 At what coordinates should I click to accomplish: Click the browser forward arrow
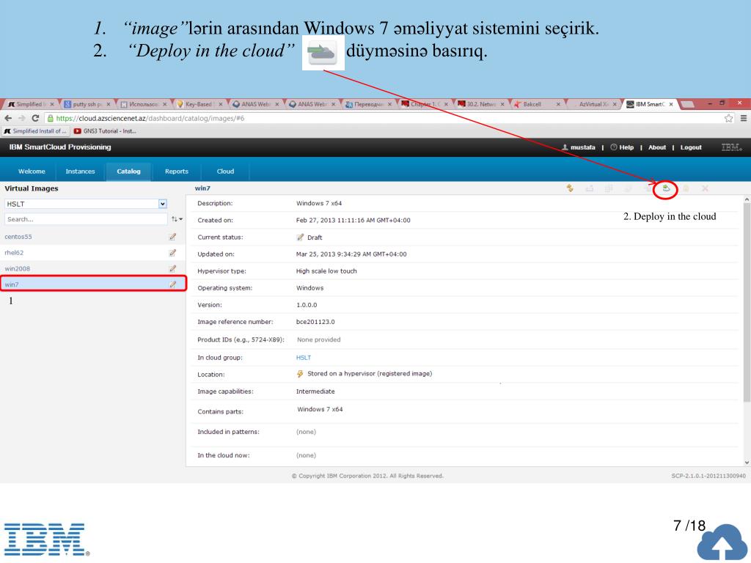click(21, 118)
